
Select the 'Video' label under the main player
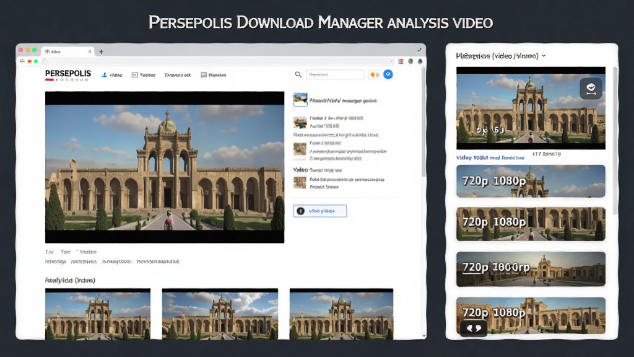click(x=88, y=252)
